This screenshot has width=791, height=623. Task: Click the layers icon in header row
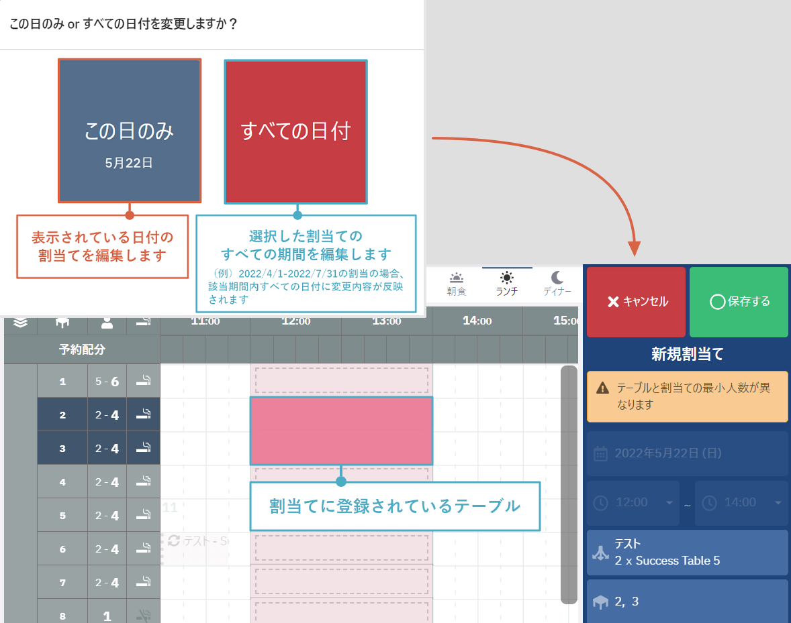click(x=20, y=323)
